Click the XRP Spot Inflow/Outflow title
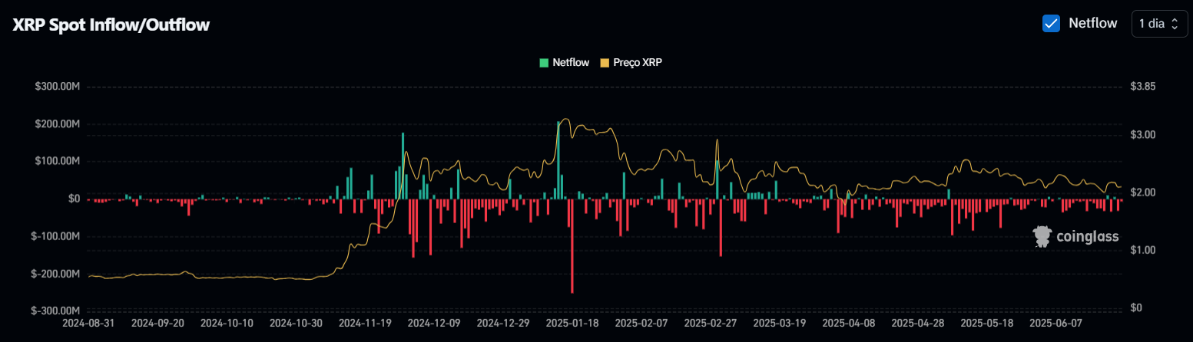Screen dimensions: 1193x342 coord(111,25)
